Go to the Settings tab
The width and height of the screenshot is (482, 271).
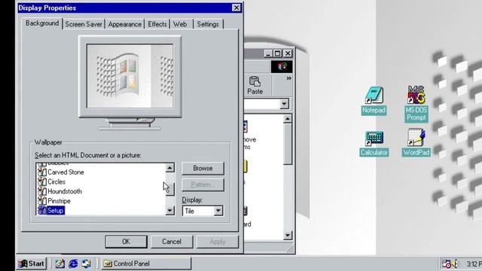(208, 24)
